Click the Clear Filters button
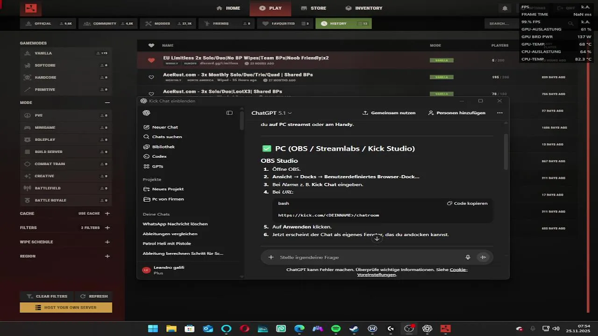This screenshot has height=336, width=598. [47, 296]
